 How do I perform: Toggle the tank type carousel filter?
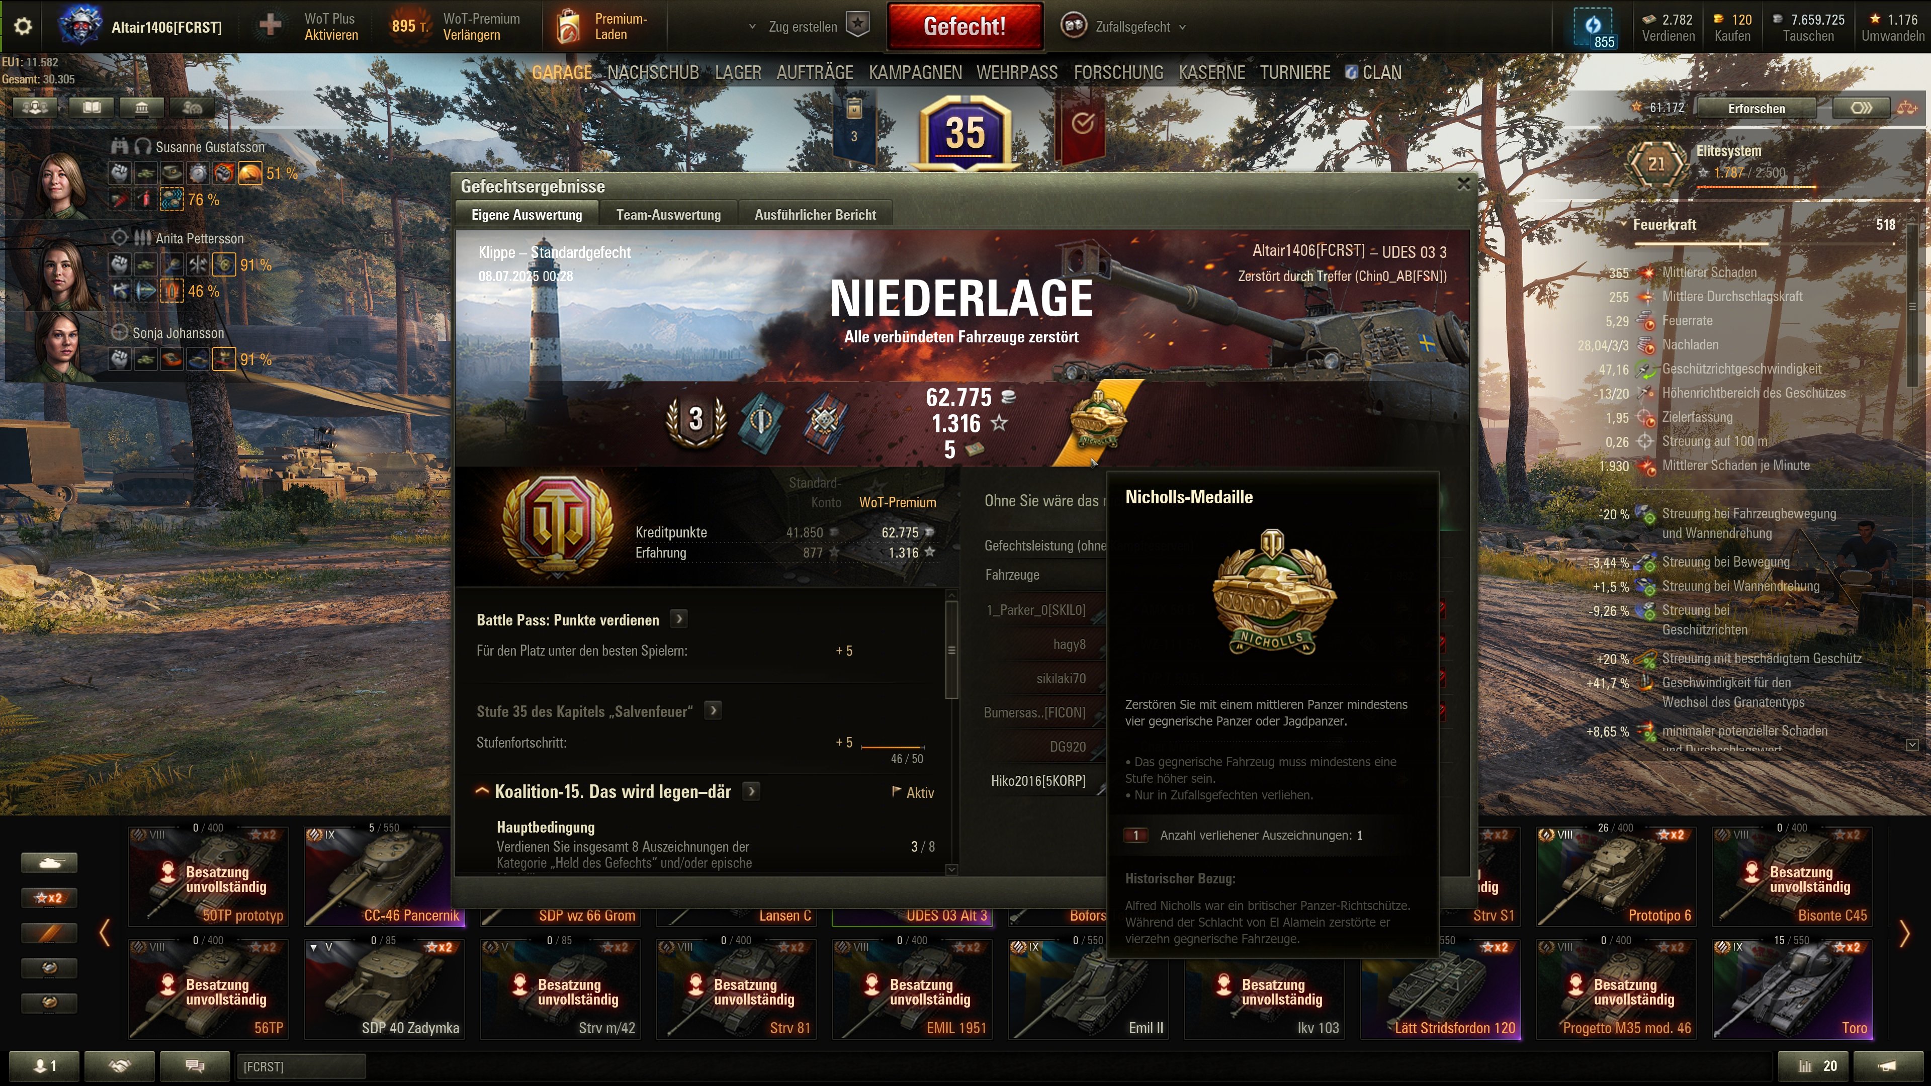[x=49, y=863]
